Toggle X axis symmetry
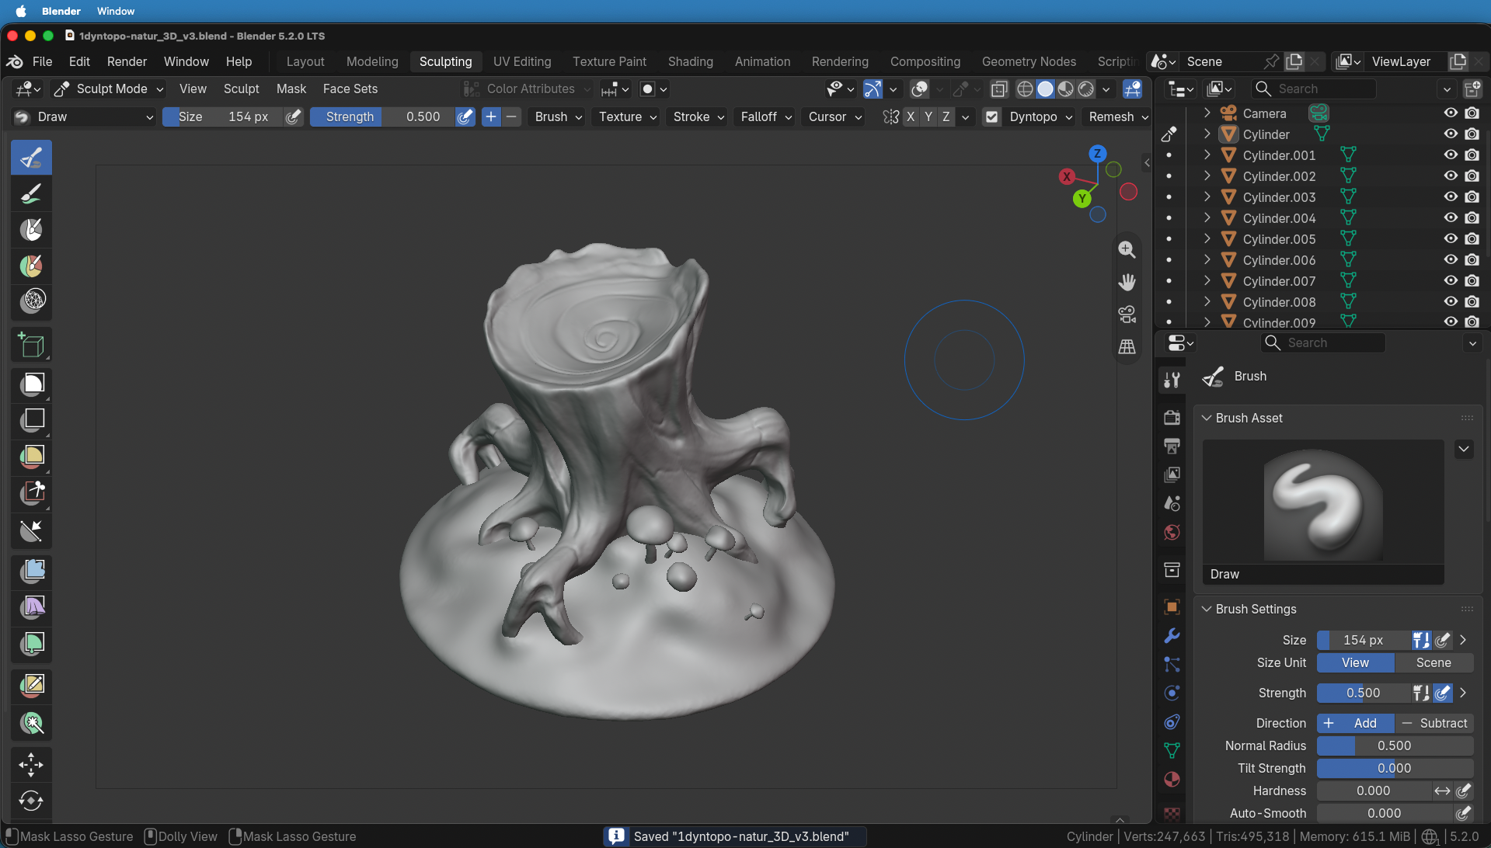This screenshot has width=1491, height=848. pyautogui.click(x=911, y=117)
